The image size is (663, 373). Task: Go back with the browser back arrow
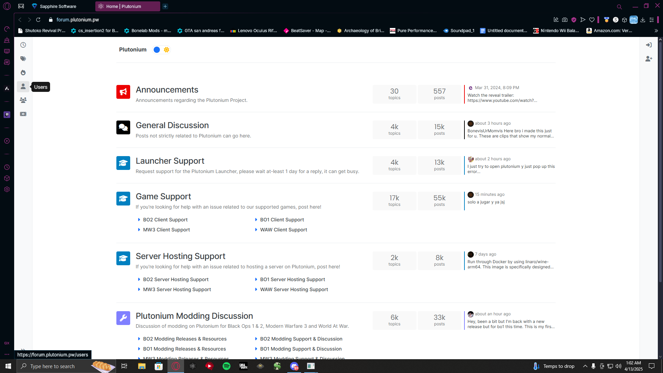point(20,20)
